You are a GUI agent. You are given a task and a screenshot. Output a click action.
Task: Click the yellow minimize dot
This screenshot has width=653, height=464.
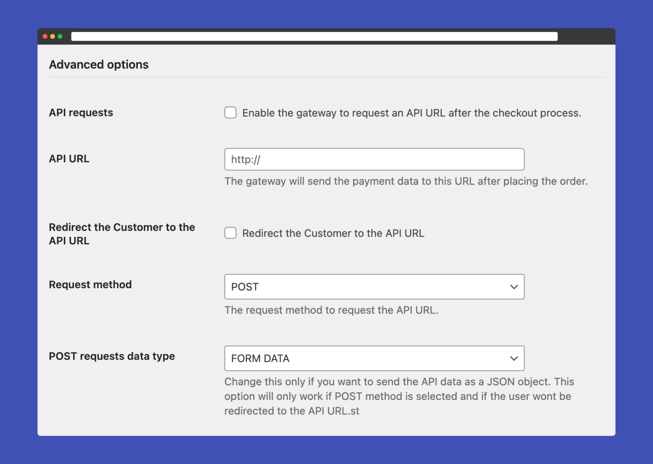[x=53, y=37]
